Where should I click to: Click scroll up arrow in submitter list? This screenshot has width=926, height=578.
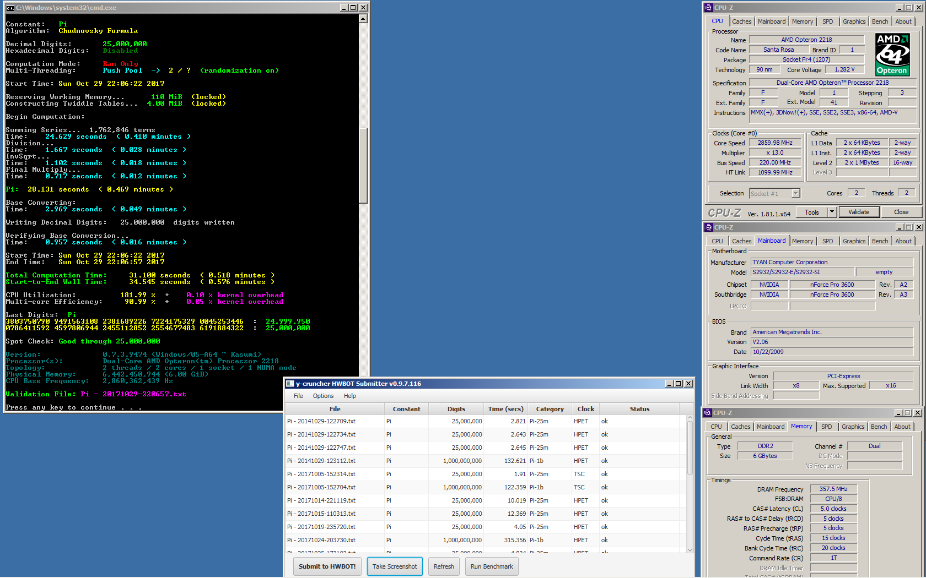coord(690,418)
